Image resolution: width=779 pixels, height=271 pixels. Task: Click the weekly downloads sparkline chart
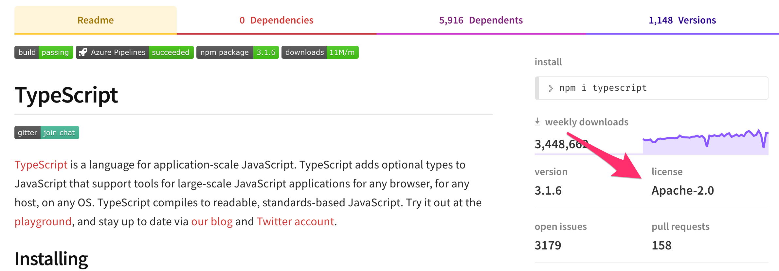(x=705, y=141)
